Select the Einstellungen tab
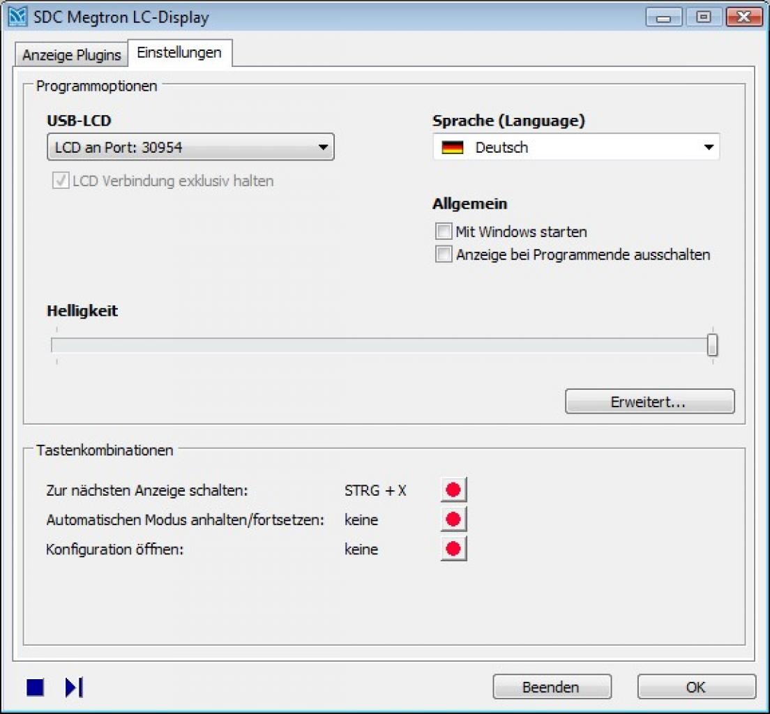This screenshot has width=770, height=714. (x=179, y=52)
